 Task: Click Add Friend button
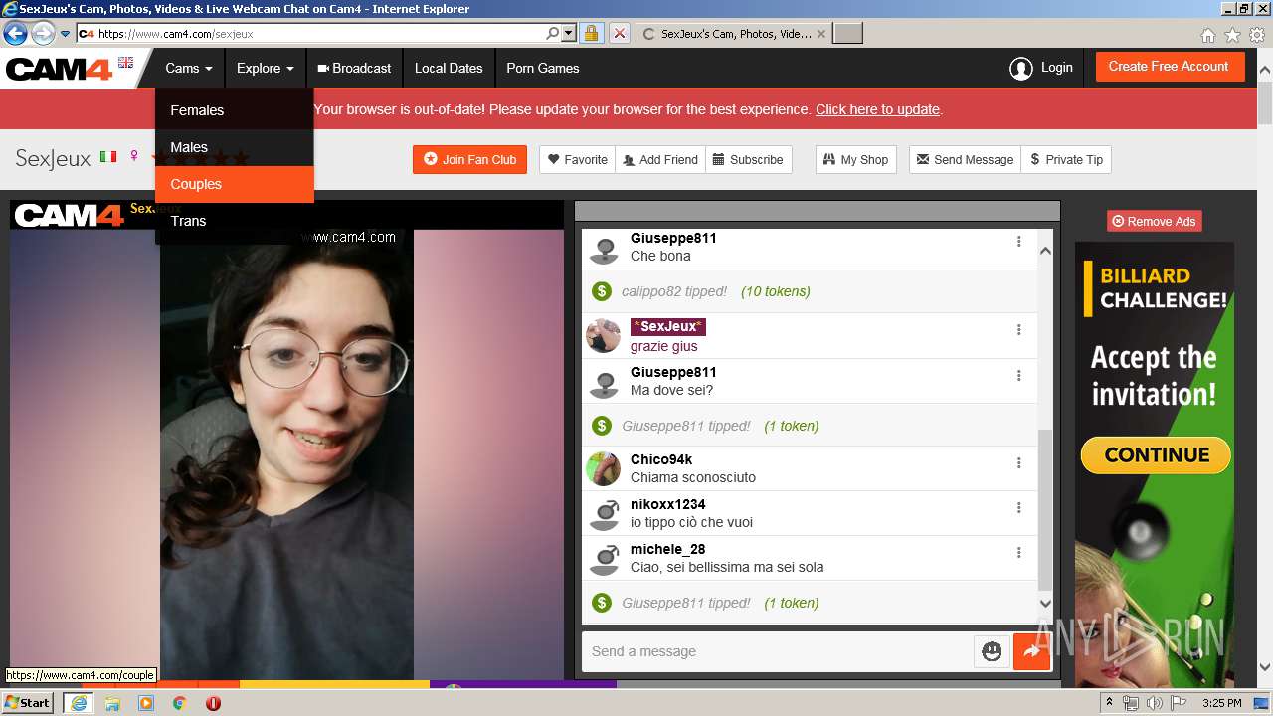[660, 159]
